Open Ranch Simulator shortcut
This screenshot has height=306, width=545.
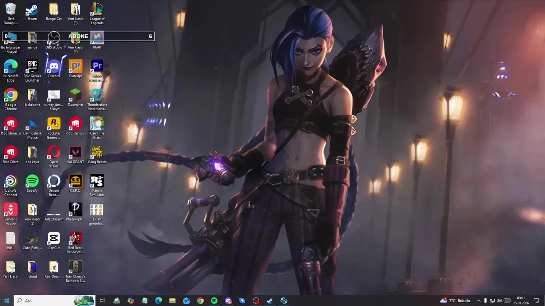click(x=97, y=186)
